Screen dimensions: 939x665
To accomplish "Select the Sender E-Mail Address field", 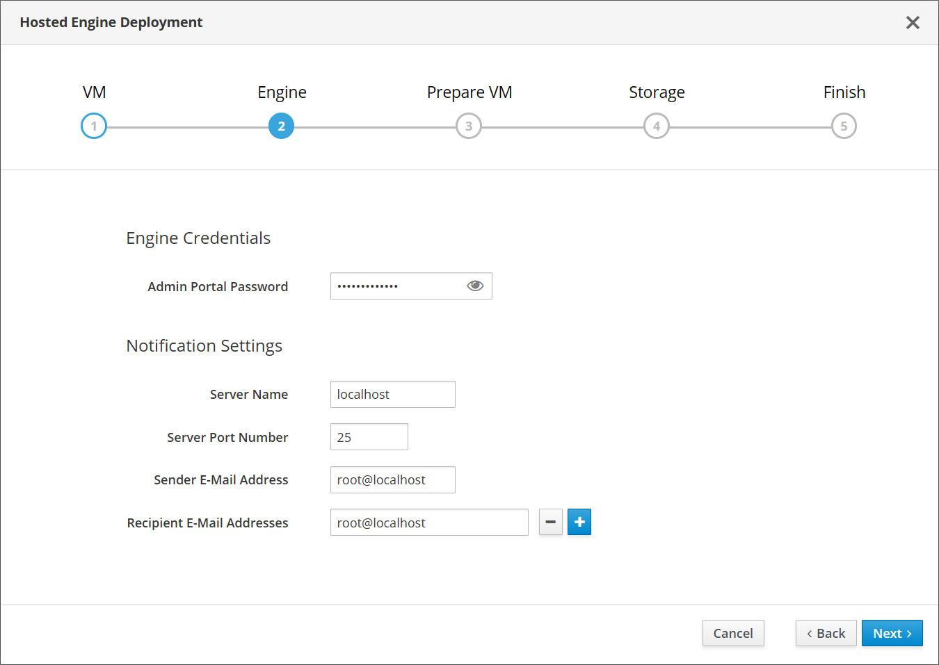I will pyautogui.click(x=392, y=479).
